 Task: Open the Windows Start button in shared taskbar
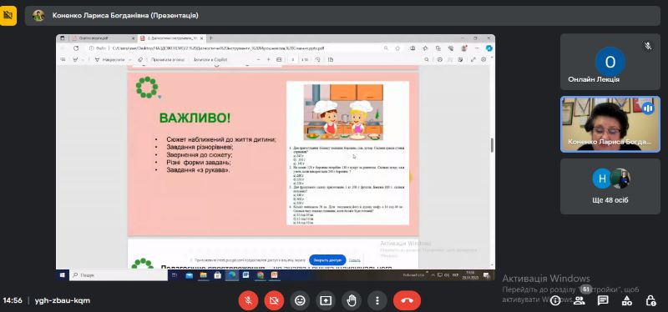click(x=62, y=275)
